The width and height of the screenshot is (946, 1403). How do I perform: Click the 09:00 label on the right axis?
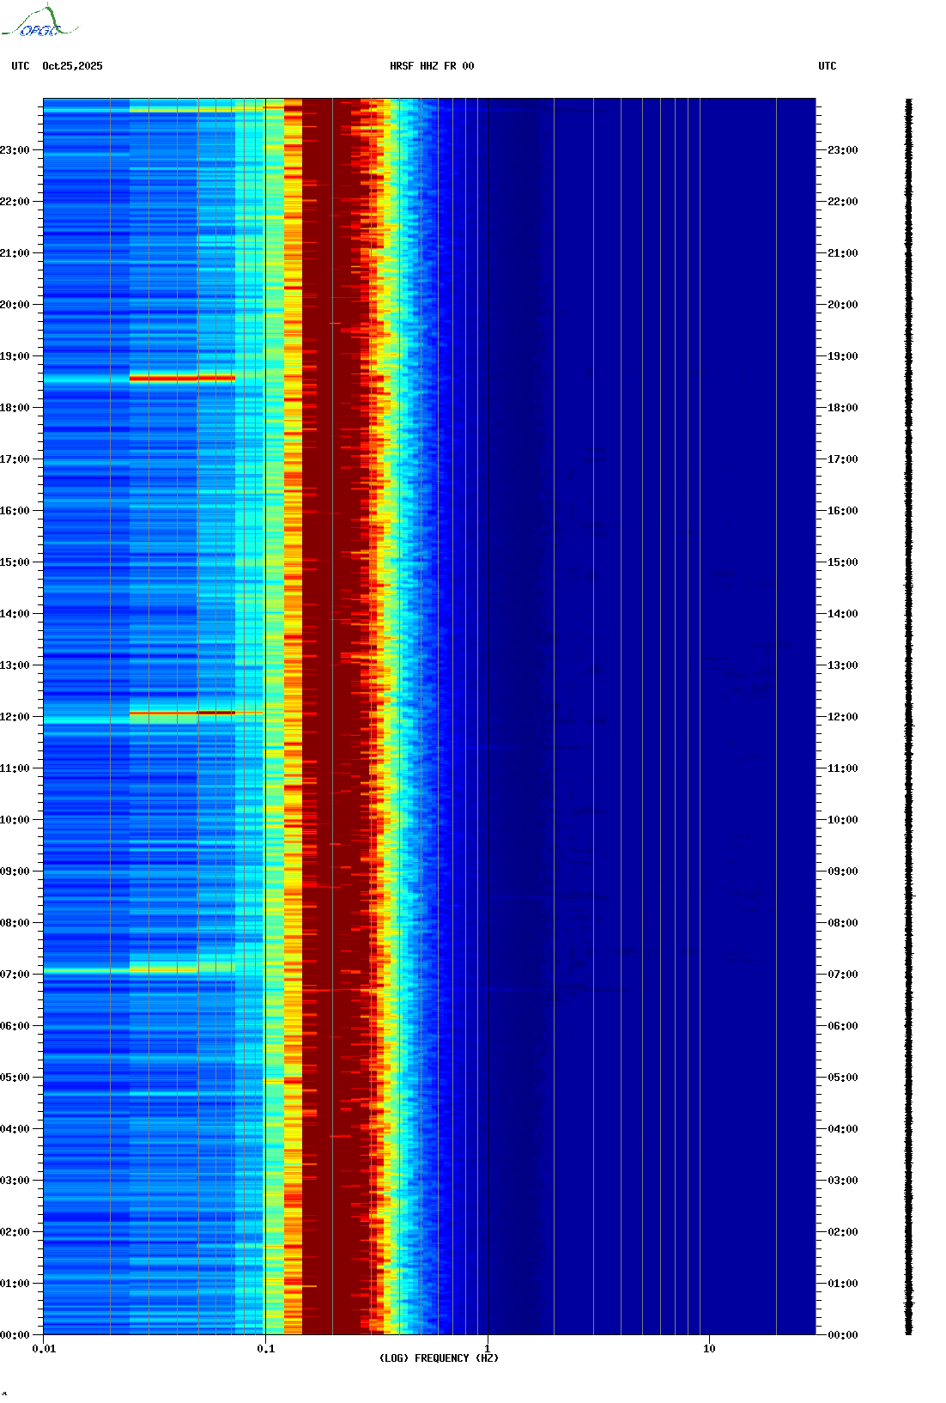coord(843,872)
